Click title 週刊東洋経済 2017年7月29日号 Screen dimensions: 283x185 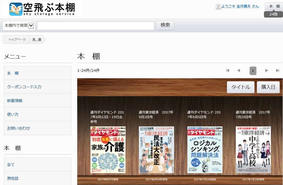253,115
